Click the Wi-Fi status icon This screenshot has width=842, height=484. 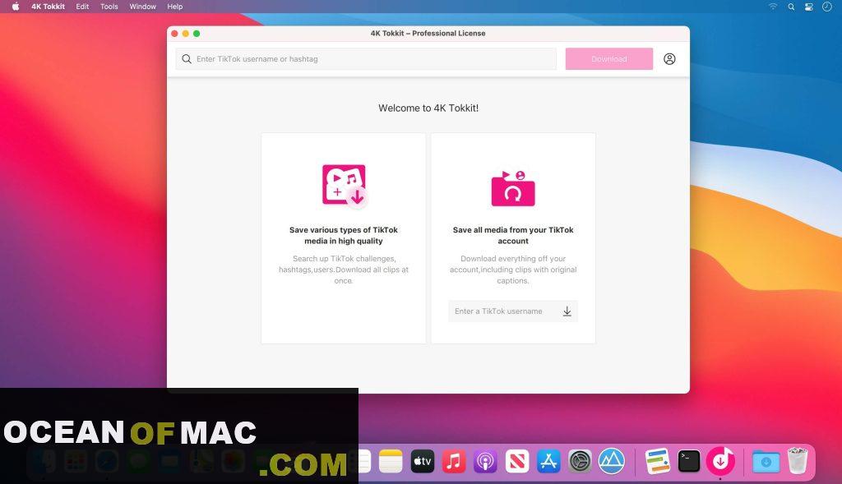pos(773,7)
